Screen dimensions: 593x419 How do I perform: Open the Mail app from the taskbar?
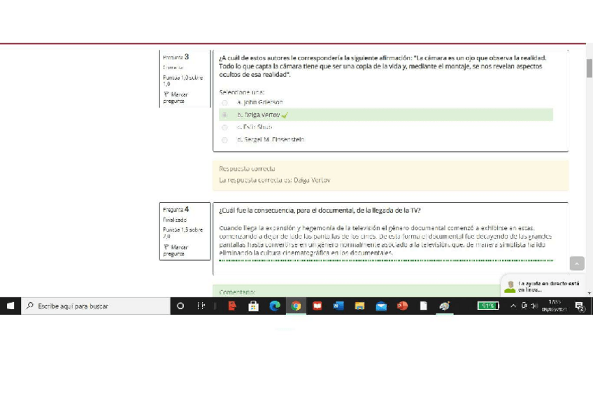(x=381, y=306)
